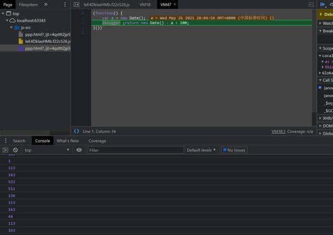Show more navigator tabs chevron
The height and width of the screenshot is (235, 333).
pos(46,4)
